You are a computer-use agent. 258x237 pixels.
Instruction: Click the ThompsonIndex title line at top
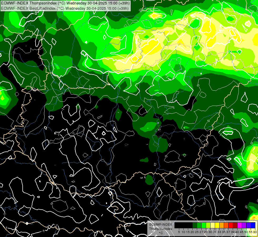pyautogui.click(x=65, y=3)
